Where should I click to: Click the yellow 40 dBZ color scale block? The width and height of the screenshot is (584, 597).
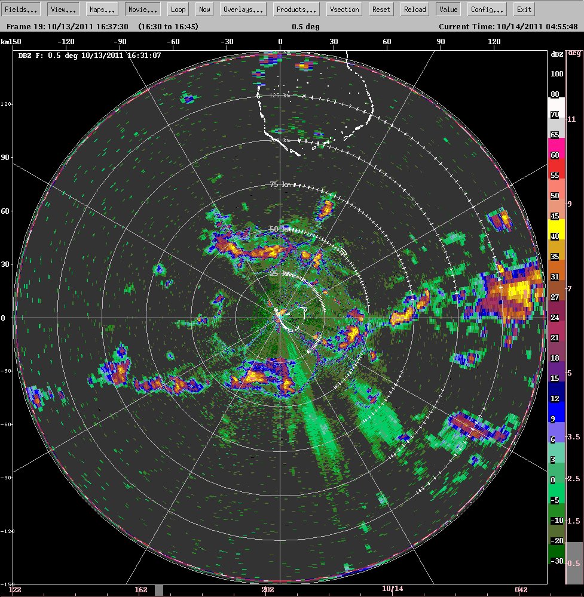tap(557, 230)
